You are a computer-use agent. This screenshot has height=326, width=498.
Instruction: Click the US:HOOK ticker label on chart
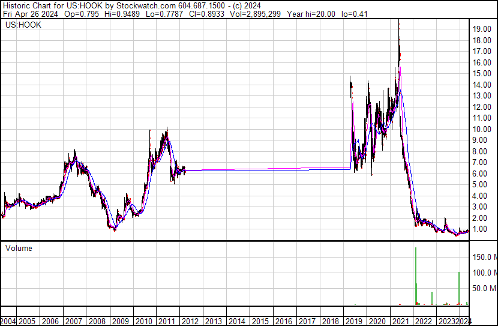coord(22,25)
